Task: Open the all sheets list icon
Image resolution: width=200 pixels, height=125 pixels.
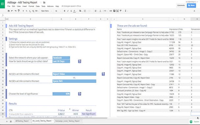Action: pos(11,121)
